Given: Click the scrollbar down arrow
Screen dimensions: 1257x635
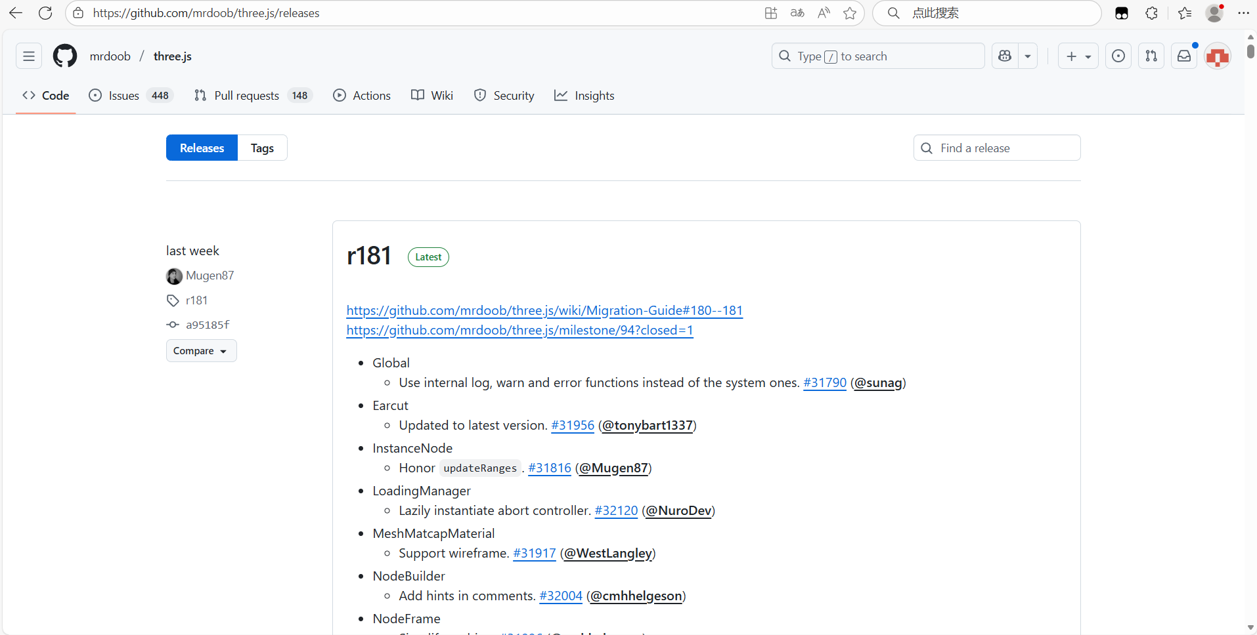Looking at the screenshot, I should 1250,628.
